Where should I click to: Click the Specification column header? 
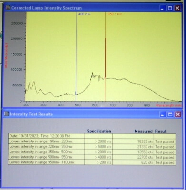(x=99, y=131)
